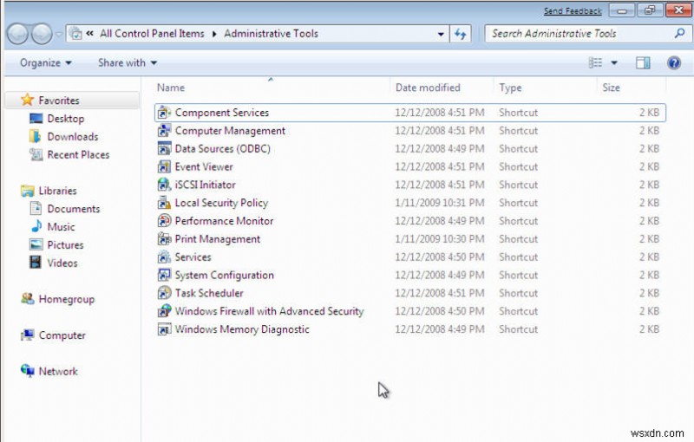
Task: Select the Component Services shortcut icon
Action: (x=164, y=113)
